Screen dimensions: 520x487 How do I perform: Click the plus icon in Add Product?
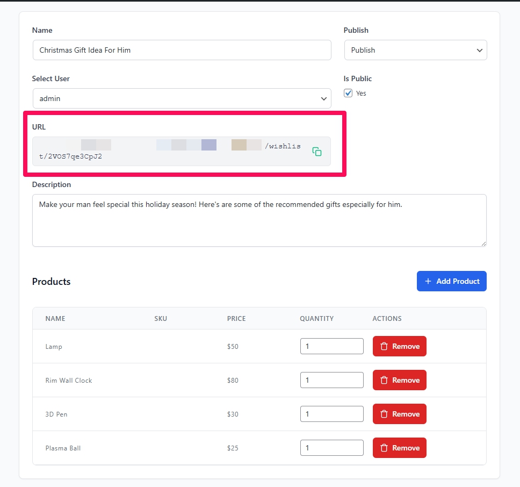[428, 281]
